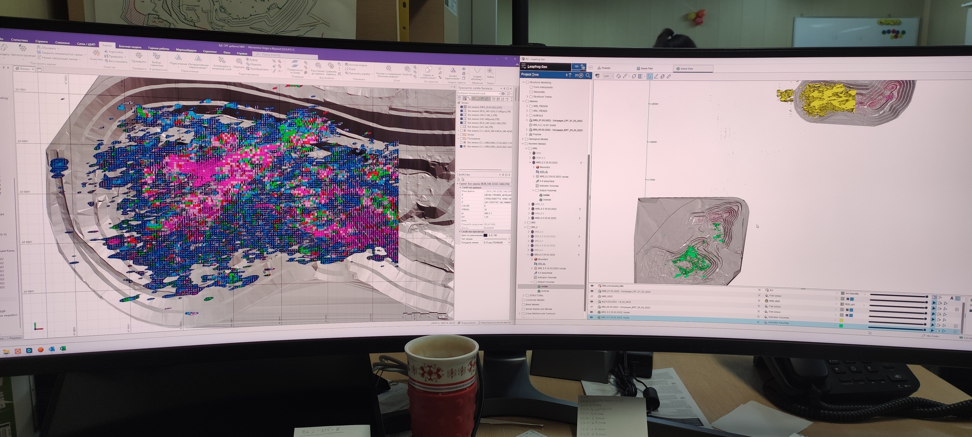Click the Сравнить каркасы icon

click(x=331, y=65)
